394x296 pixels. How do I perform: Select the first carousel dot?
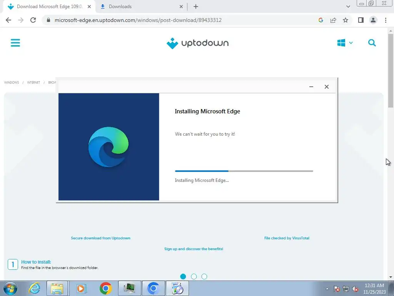pos(183,276)
